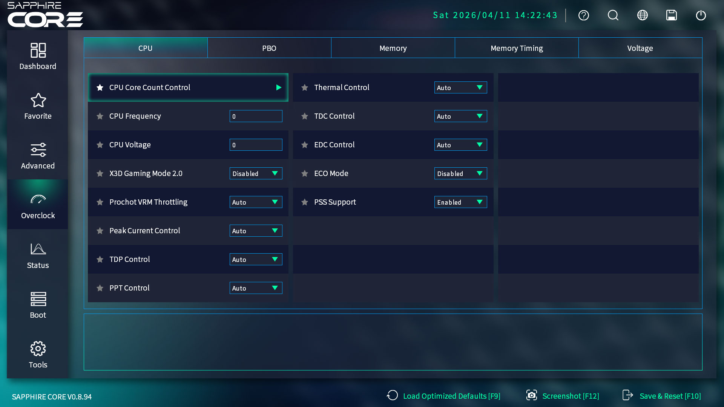Click the CPU Voltage input field

tap(256, 145)
